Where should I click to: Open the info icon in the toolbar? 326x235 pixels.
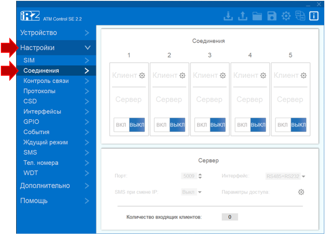[x=314, y=16]
